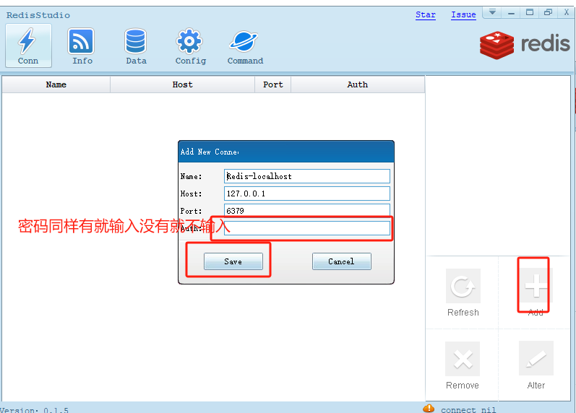This screenshot has height=413, width=576.
Task: Click the empty Auth password field
Action: coord(307,228)
